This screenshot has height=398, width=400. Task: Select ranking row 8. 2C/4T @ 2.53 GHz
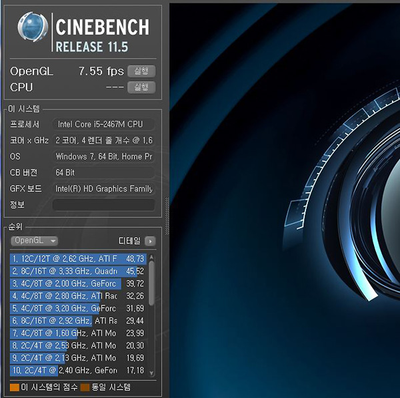coord(78,346)
